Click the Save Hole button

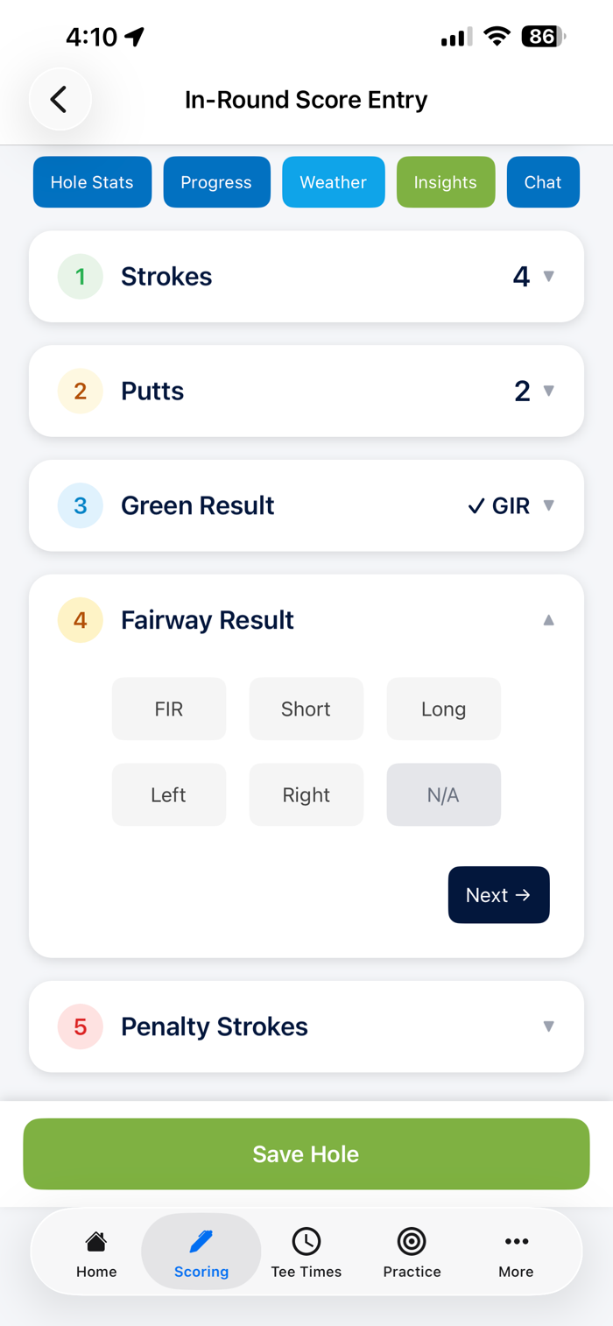[306, 1153]
